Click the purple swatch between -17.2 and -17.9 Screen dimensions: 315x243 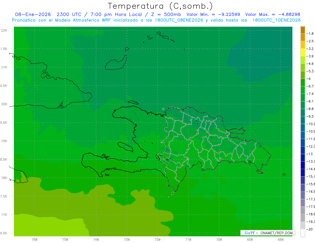tap(303, 203)
